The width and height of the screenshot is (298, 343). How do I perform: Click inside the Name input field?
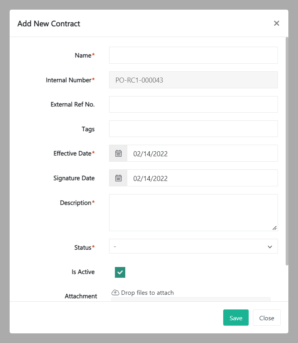193,55
